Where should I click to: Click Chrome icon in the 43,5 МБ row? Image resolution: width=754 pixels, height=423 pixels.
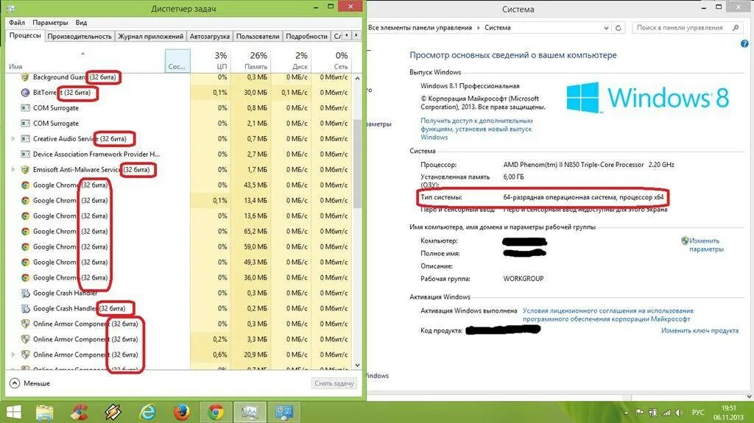coord(26,185)
